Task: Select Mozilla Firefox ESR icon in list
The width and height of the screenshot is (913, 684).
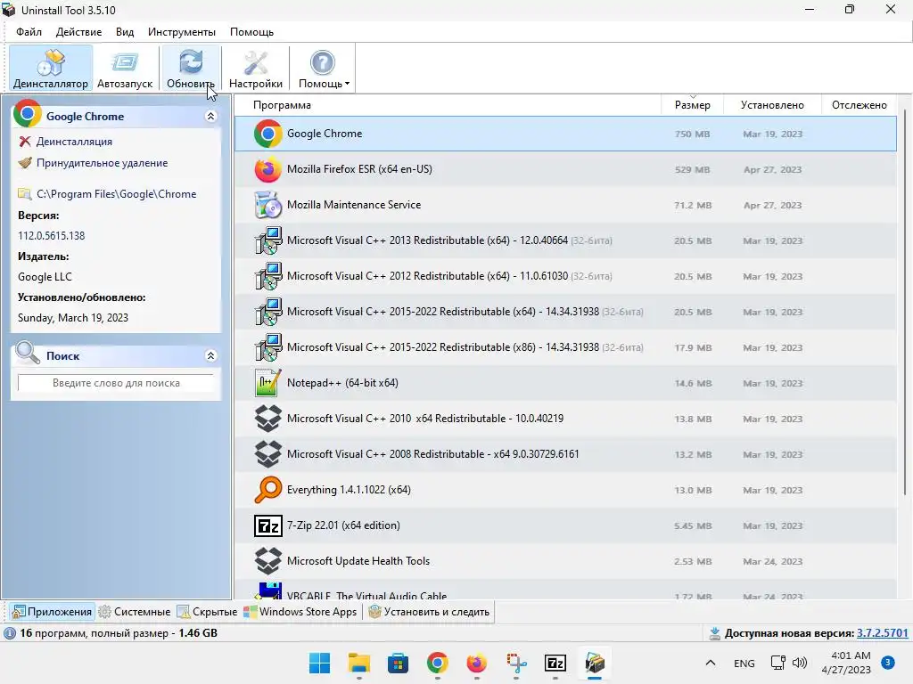Action: point(267,169)
